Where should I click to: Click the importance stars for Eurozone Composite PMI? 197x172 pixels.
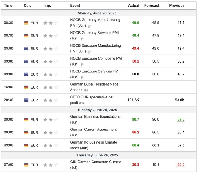coord(51,62)
